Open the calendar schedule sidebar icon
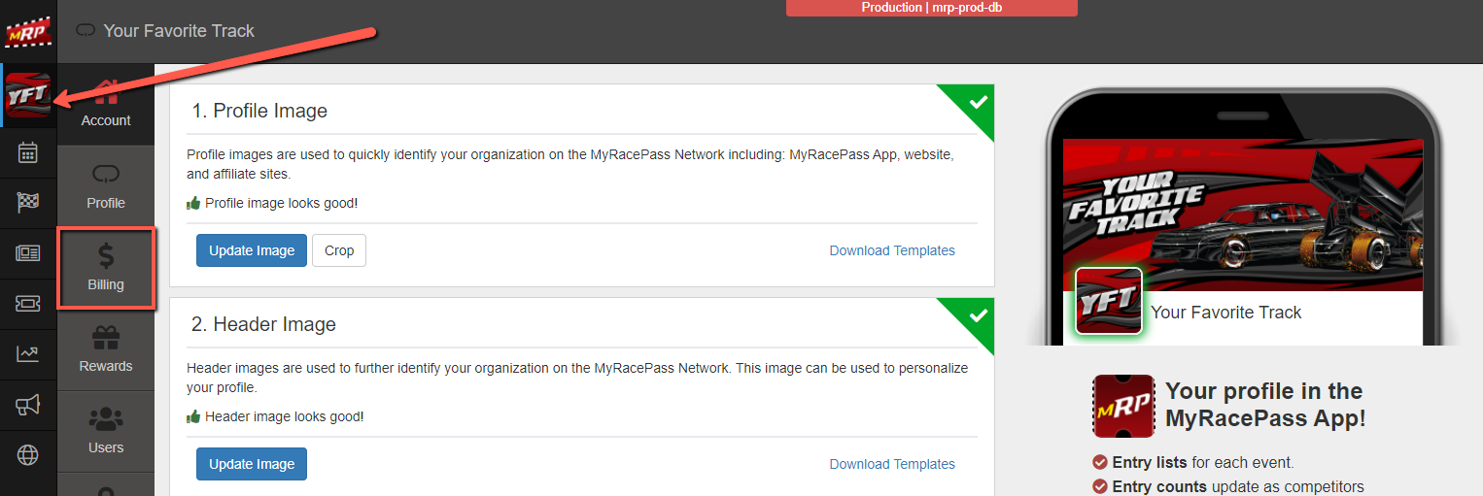This screenshot has height=496, width=1483. (28, 151)
